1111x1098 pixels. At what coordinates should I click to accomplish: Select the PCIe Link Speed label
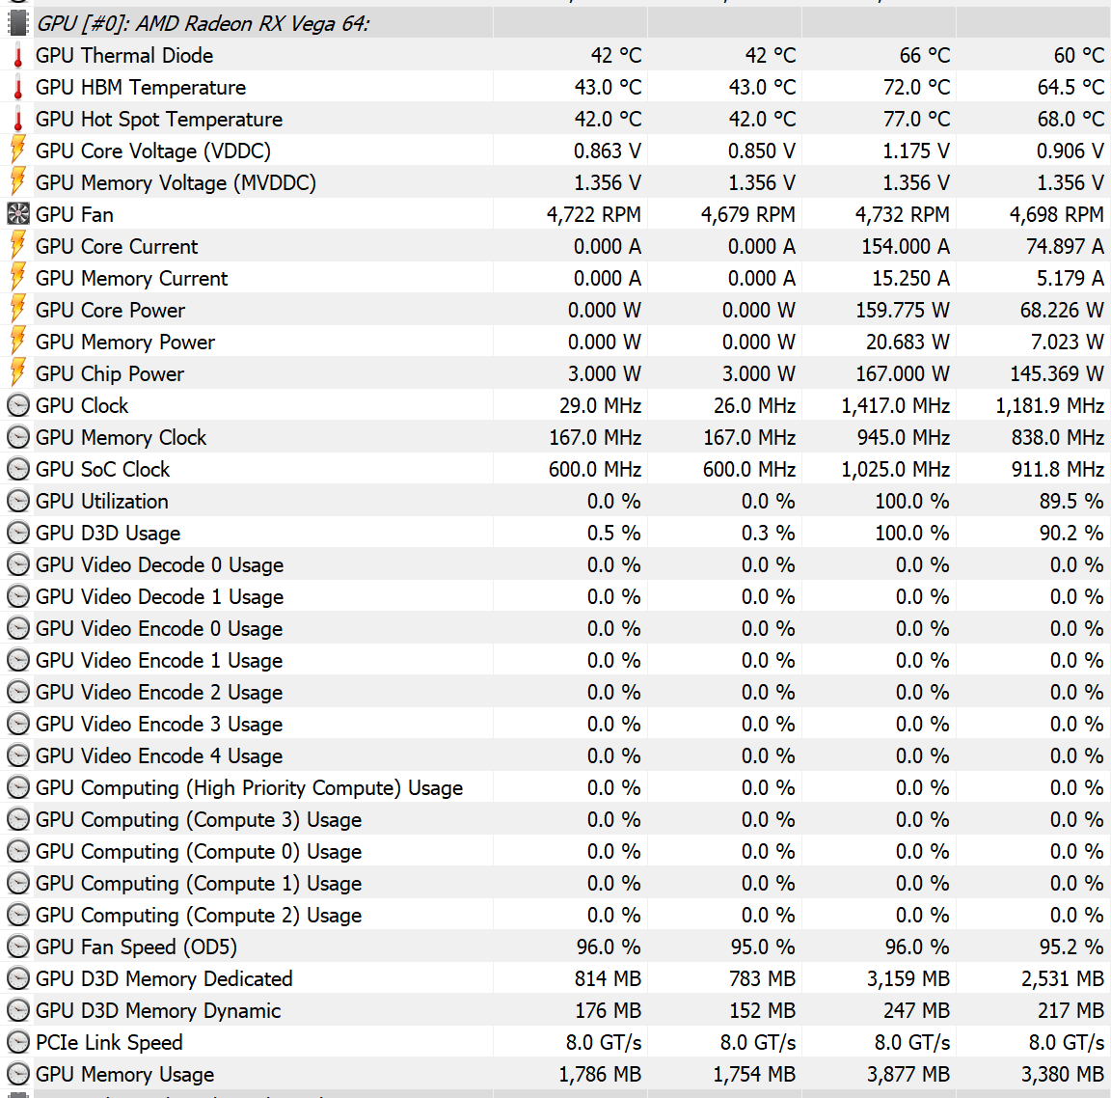[110, 1042]
